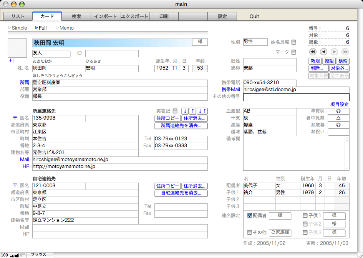Click 住所コピー for 所属連絡先
This screenshot has height=258, width=363.
167,118
